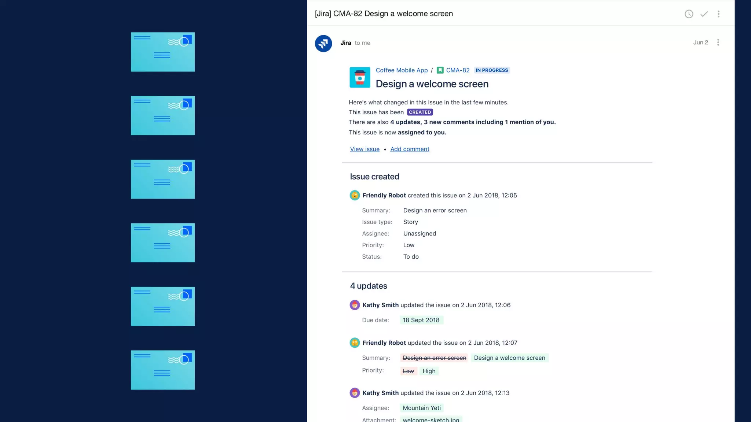Click the green story type icon
This screenshot has width=751, height=422.
point(440,70)
